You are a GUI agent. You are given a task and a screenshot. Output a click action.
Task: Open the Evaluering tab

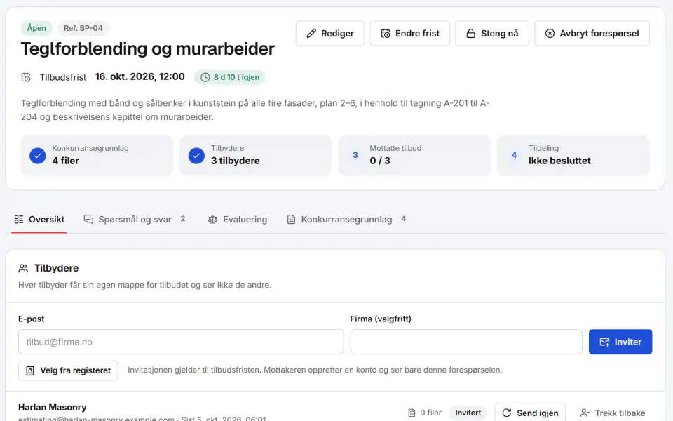tap(238, 220)
